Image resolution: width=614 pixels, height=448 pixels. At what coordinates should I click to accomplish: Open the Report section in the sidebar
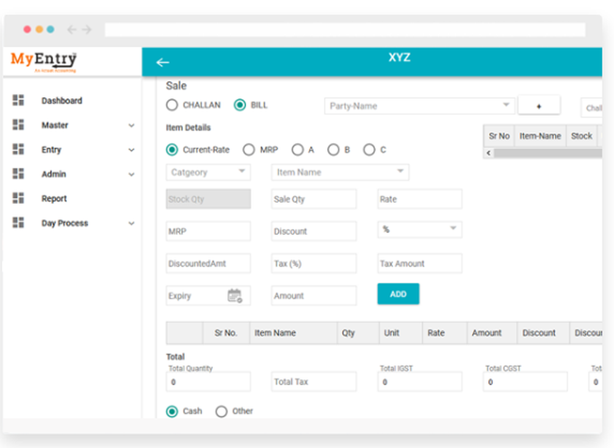54,199
